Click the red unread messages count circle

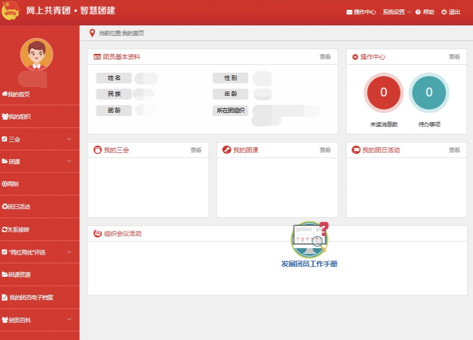coord(383,92)
